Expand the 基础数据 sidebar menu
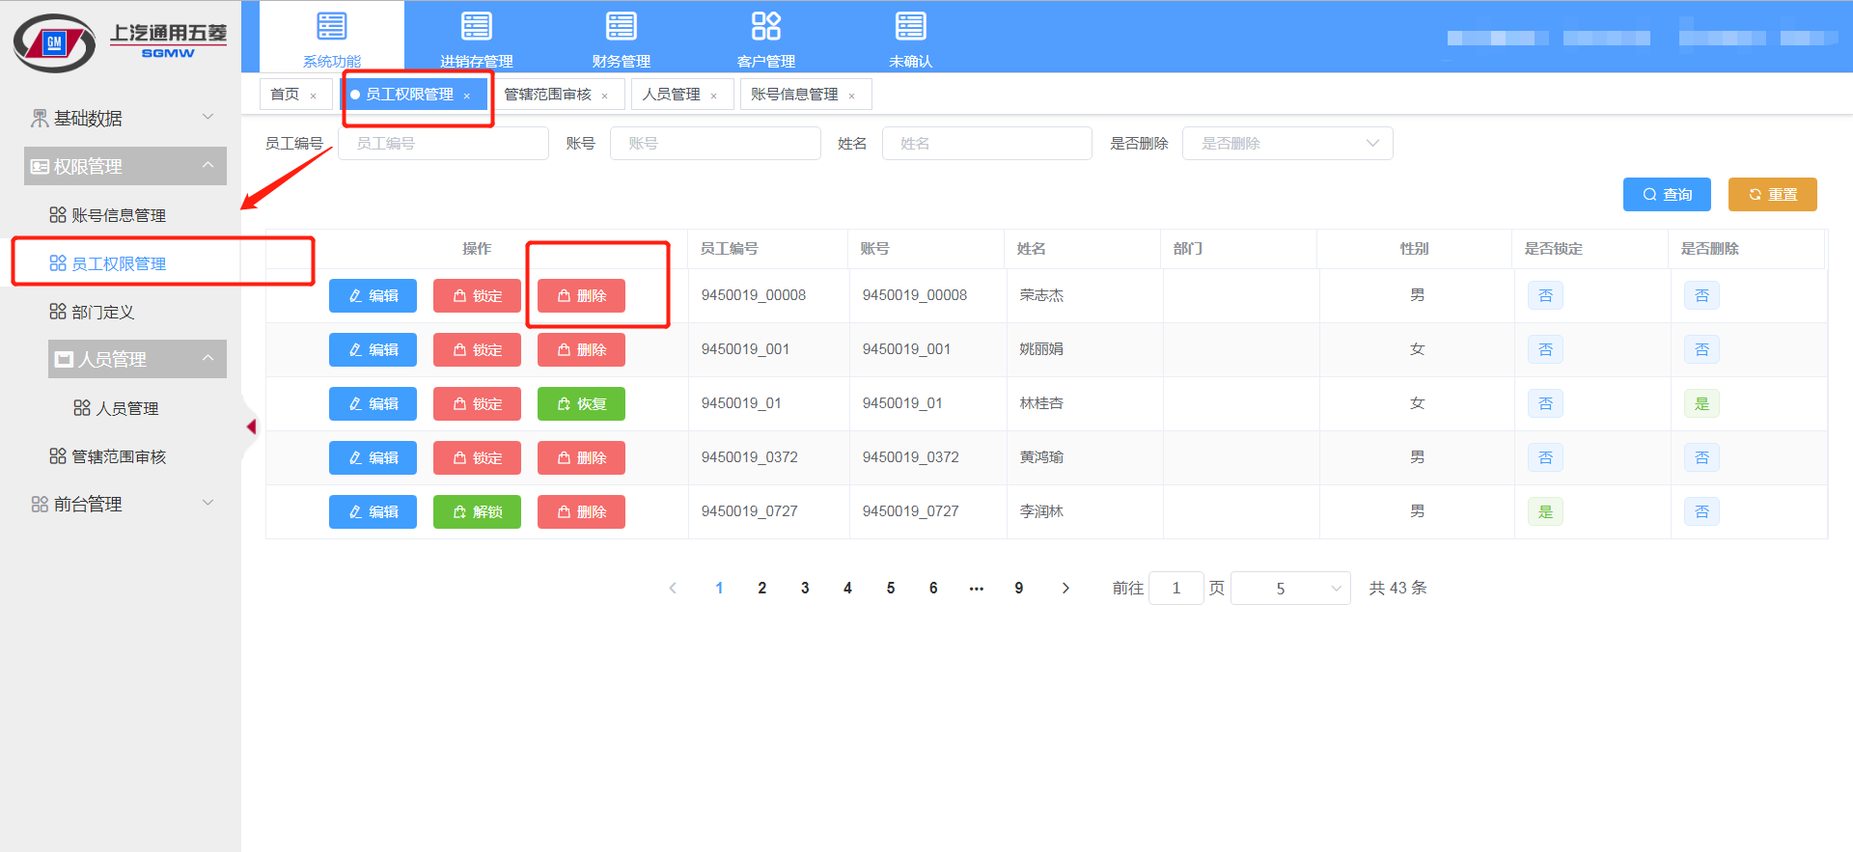 [125, 118]
